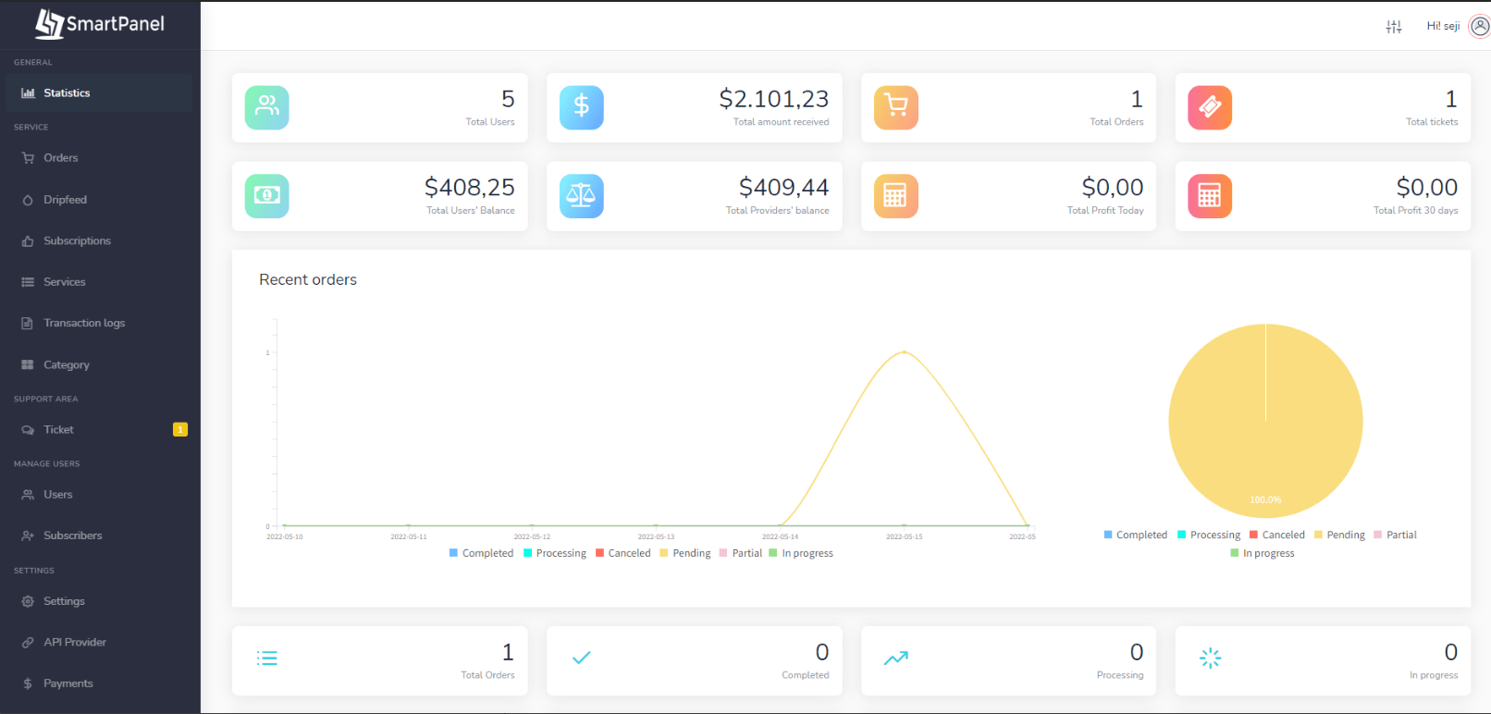Open Orders in the sidebar
The image size is (1491, 714).
tap(60, 158)
